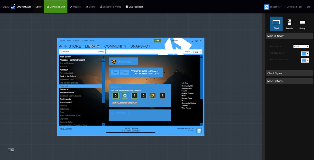Select the Client style icon

pyautogui.click(x=276, y=24)
